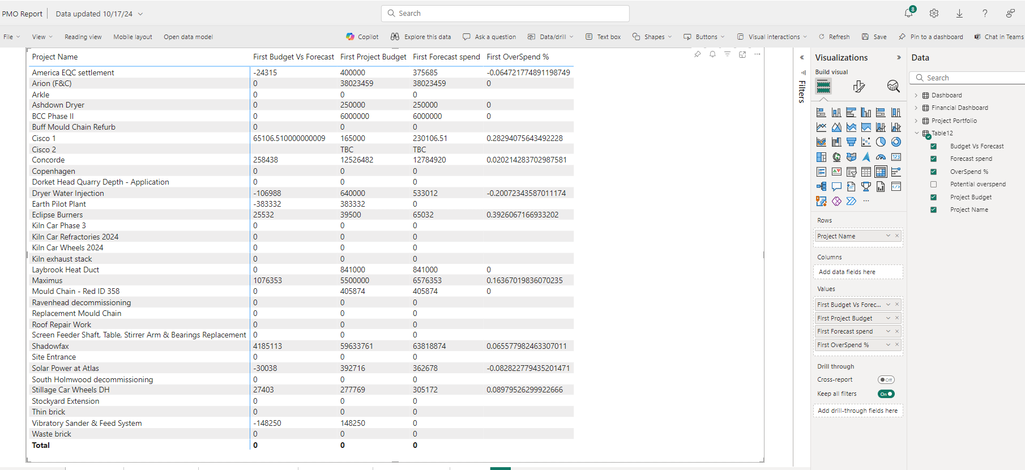Turn on the Cross-report toggle
Image resolution: width=1025 pixels, height=470 pixels.
click(x=886, y=380)
